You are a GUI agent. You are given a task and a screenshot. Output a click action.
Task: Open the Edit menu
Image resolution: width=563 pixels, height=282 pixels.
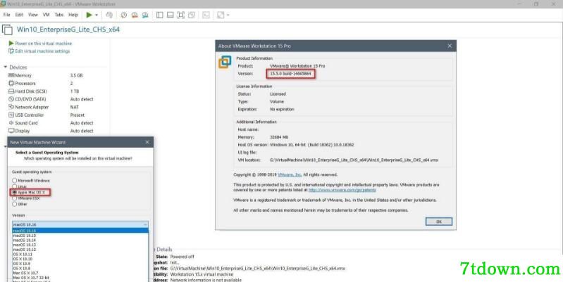pyautogui.click(x=19, y=15)
